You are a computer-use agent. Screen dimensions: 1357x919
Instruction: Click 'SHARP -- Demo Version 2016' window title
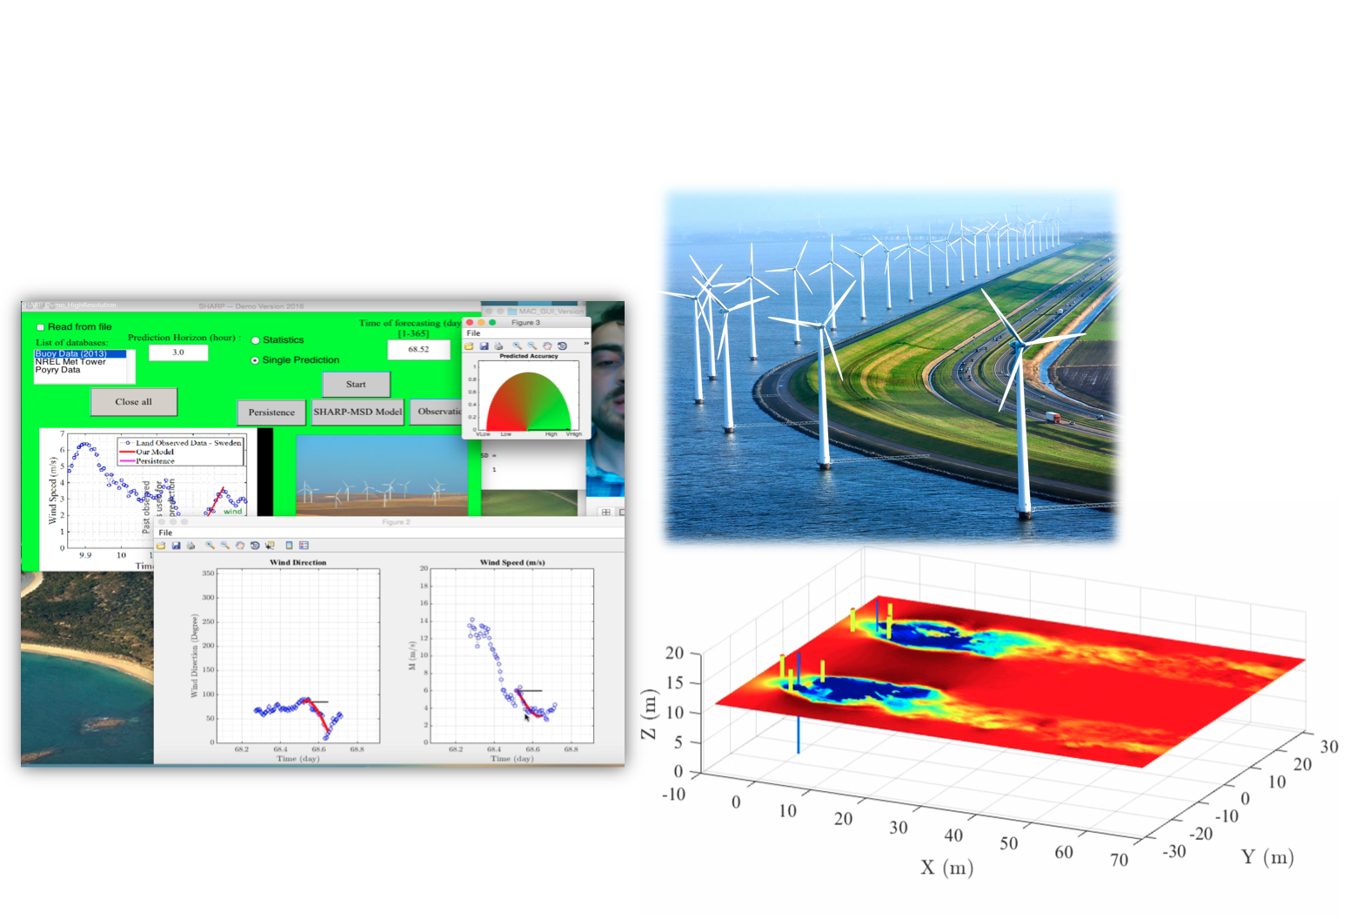251,306
